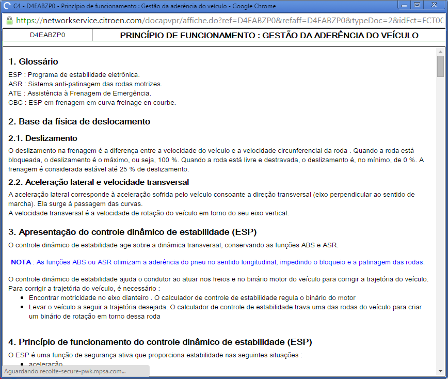This screenshot has width=448, height=379.
Task: Click the 'Para corrigir a trajetória do veículo' line
Action: click(84, 289)
